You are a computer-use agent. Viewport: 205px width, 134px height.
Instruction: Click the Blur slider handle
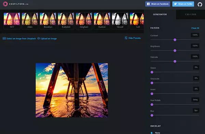(x=152, y=116)
